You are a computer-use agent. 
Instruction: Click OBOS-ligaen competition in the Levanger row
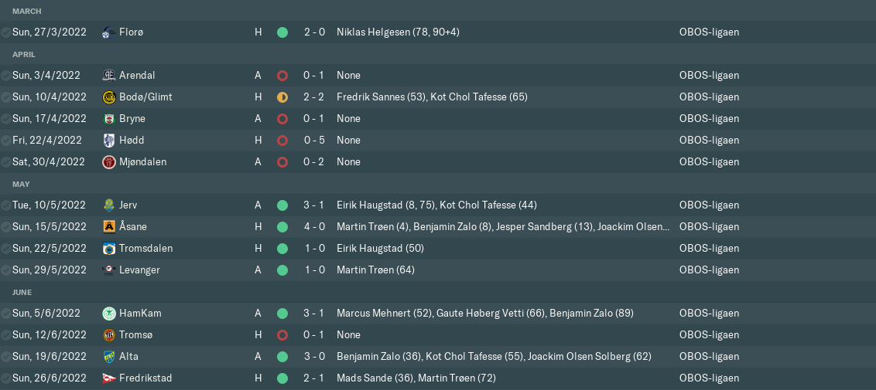tap(709, 270)
